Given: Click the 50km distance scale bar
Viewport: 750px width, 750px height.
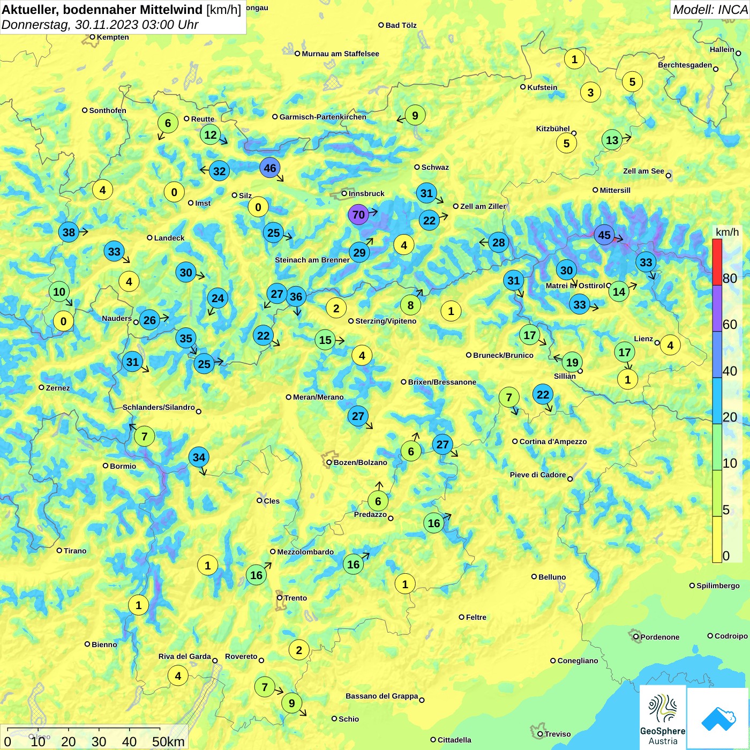Looking at the screenshot, I should [x=84, y=729].
